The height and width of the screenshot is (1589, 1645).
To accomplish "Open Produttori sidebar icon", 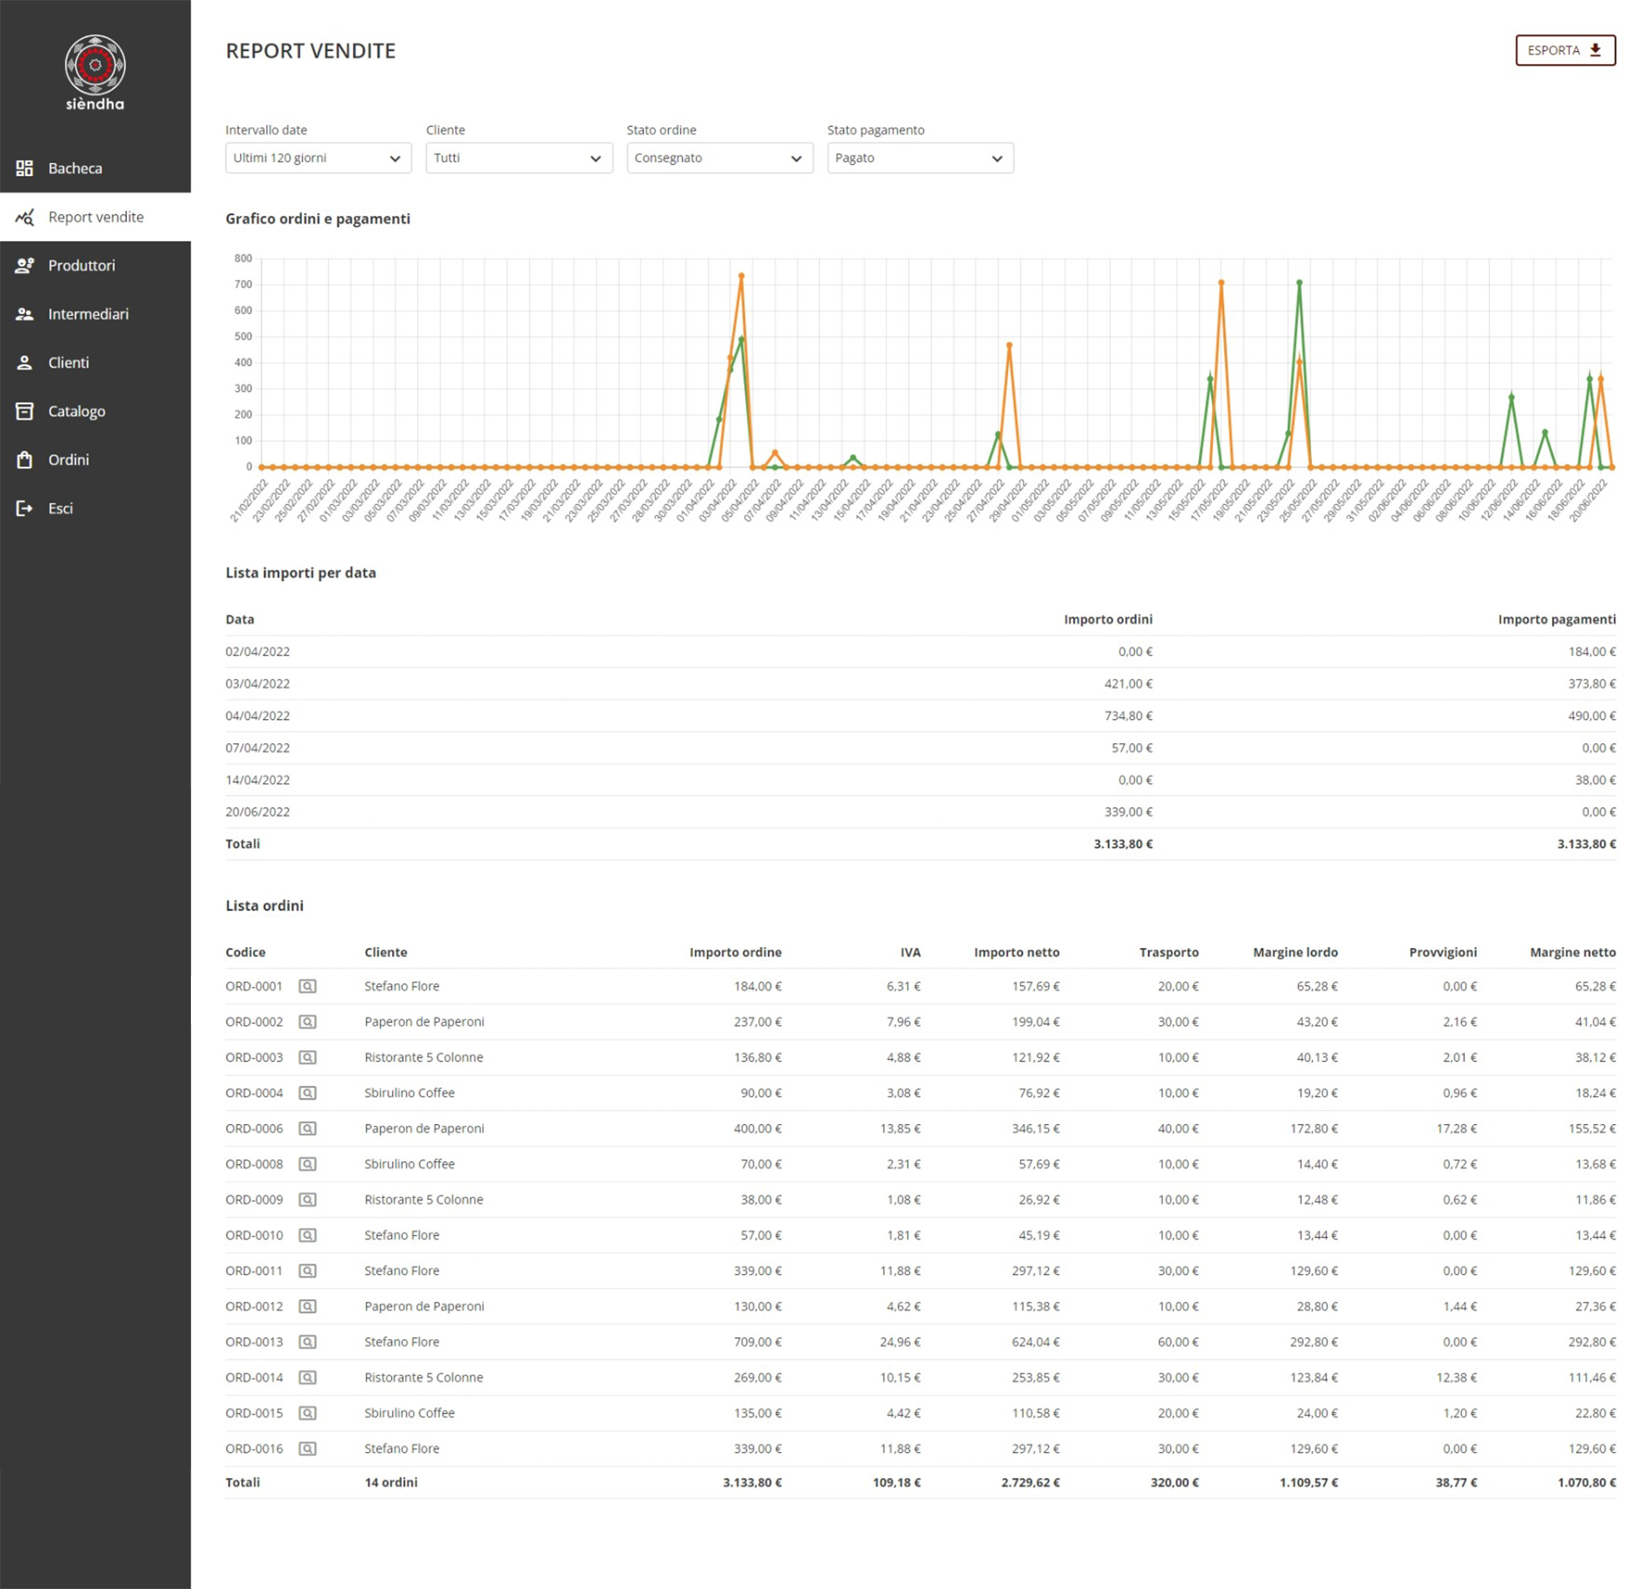I will [x=24, y=265].
